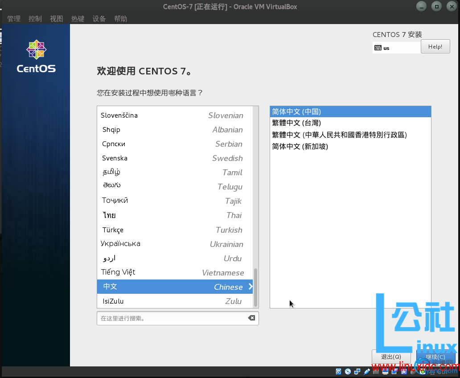Click the optical disc status icon

coord(348,372)
